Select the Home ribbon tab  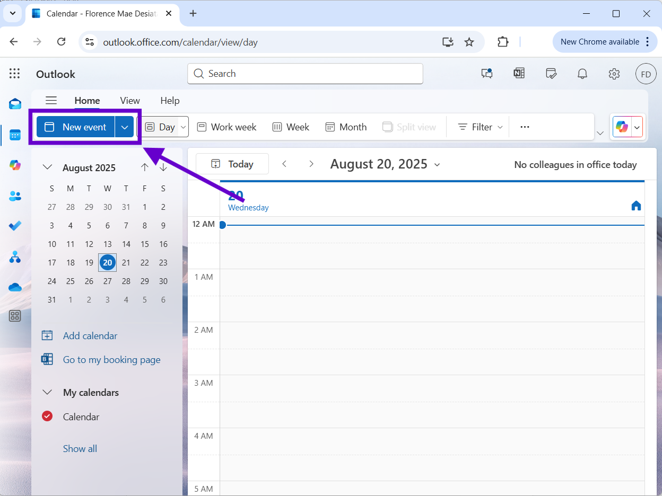point(87,101)
